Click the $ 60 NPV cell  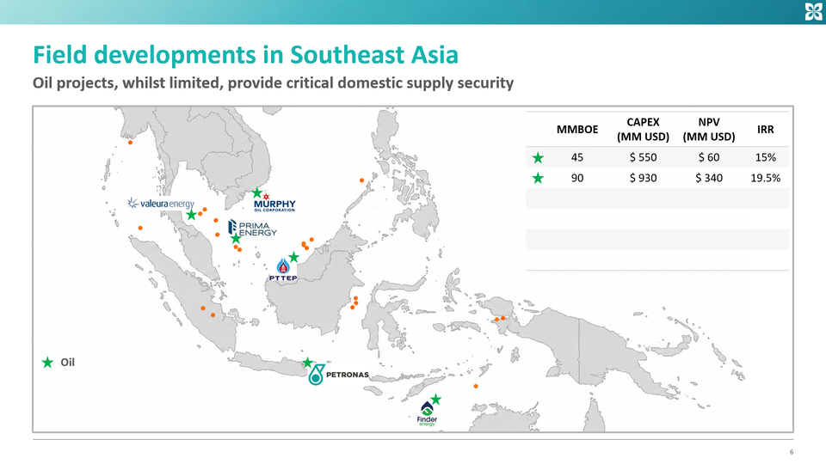coord(709,157)
